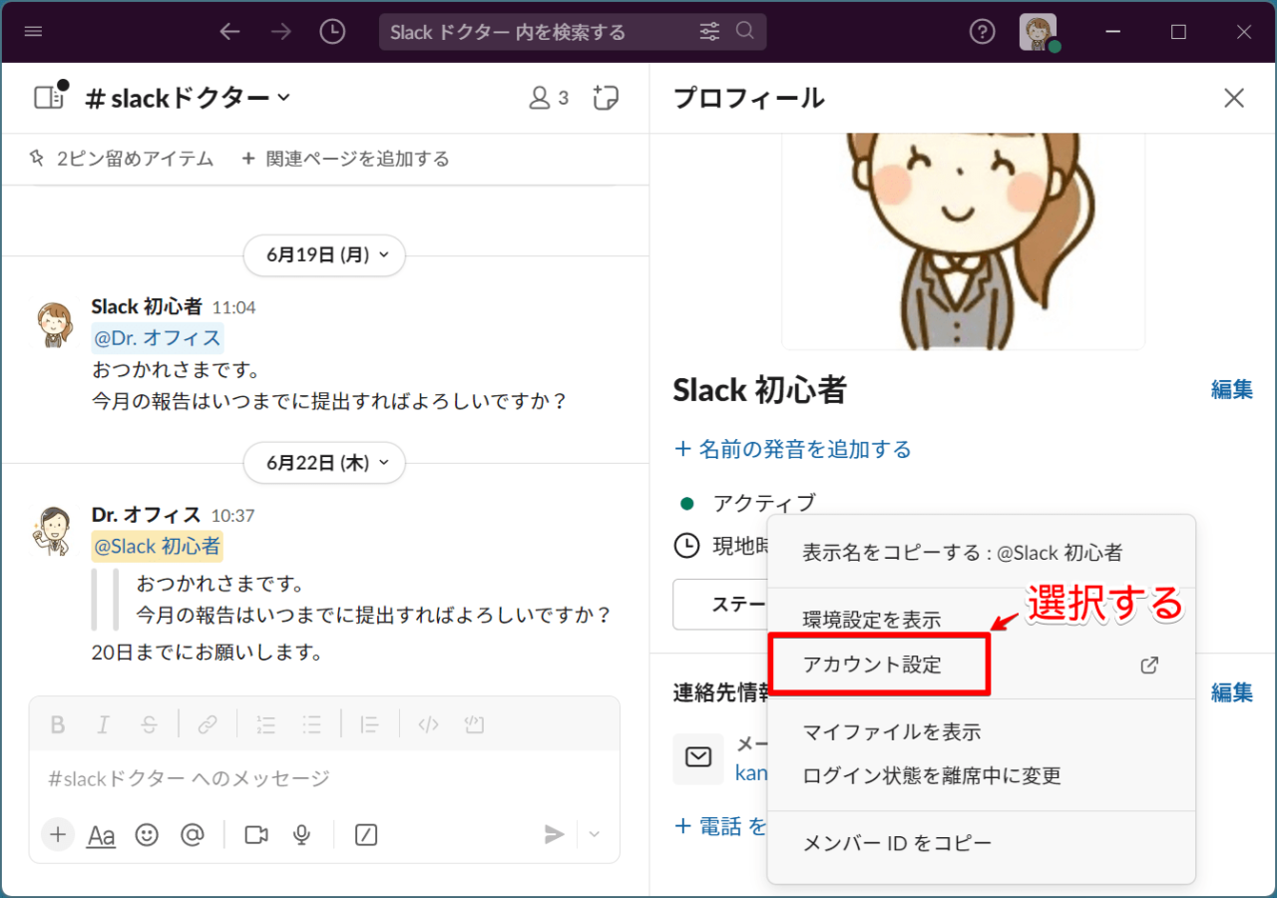Screen dimensions: 1277x898
Task: Click 編集 next to Slack 初心者 name
Action: [x=1232, y=389]
